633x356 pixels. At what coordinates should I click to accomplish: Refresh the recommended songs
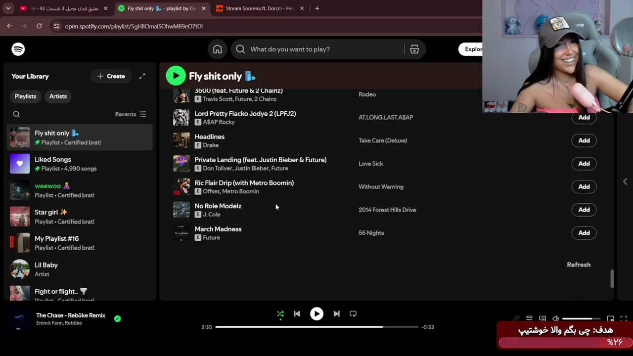click(x=579, y=265)
